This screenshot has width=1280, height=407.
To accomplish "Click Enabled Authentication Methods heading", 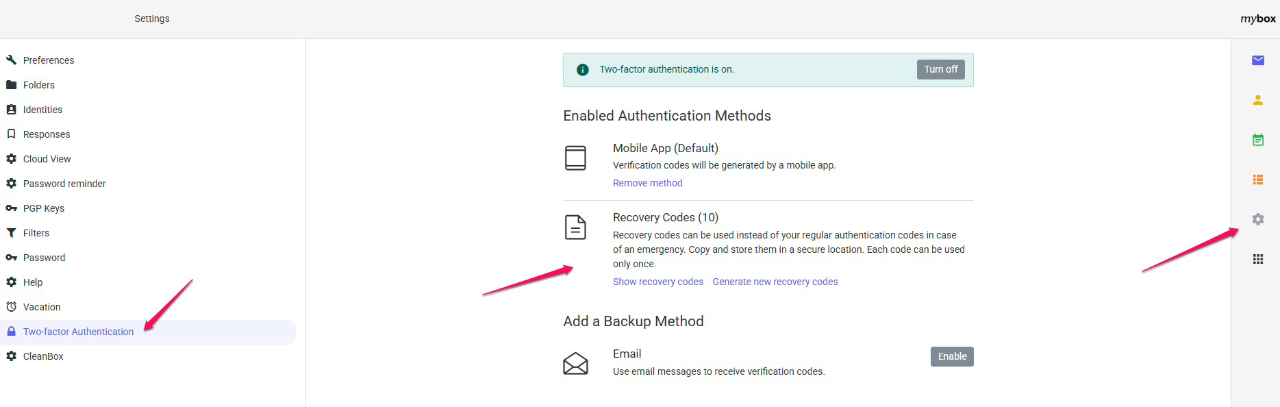I will 667,116.
